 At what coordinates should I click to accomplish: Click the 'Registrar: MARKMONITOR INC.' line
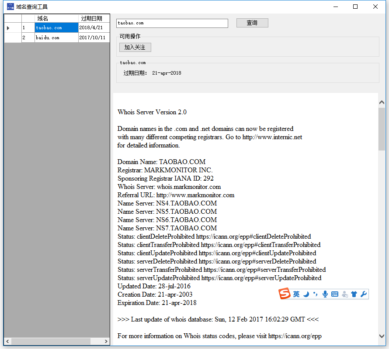(x=165, y=170)
